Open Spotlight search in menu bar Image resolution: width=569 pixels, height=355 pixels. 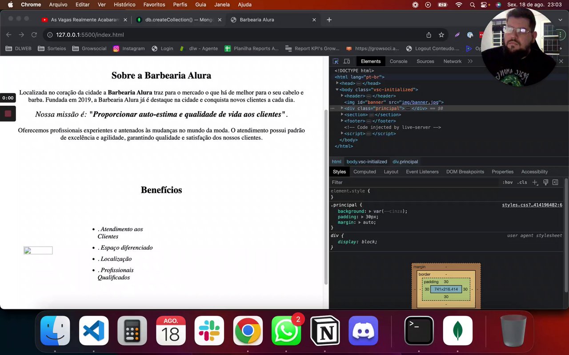point(472,5)
